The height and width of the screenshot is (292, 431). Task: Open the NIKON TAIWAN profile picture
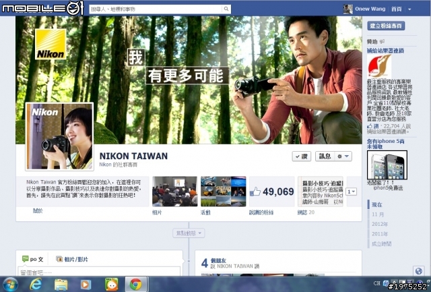(x=60, y=136)
